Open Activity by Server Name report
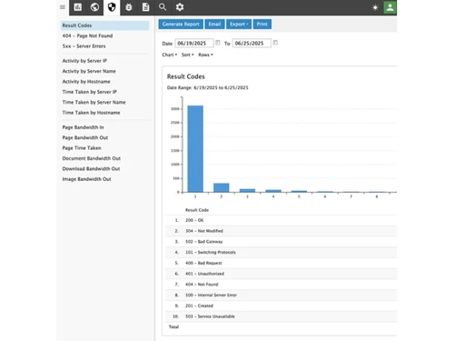 pos(89,71)
